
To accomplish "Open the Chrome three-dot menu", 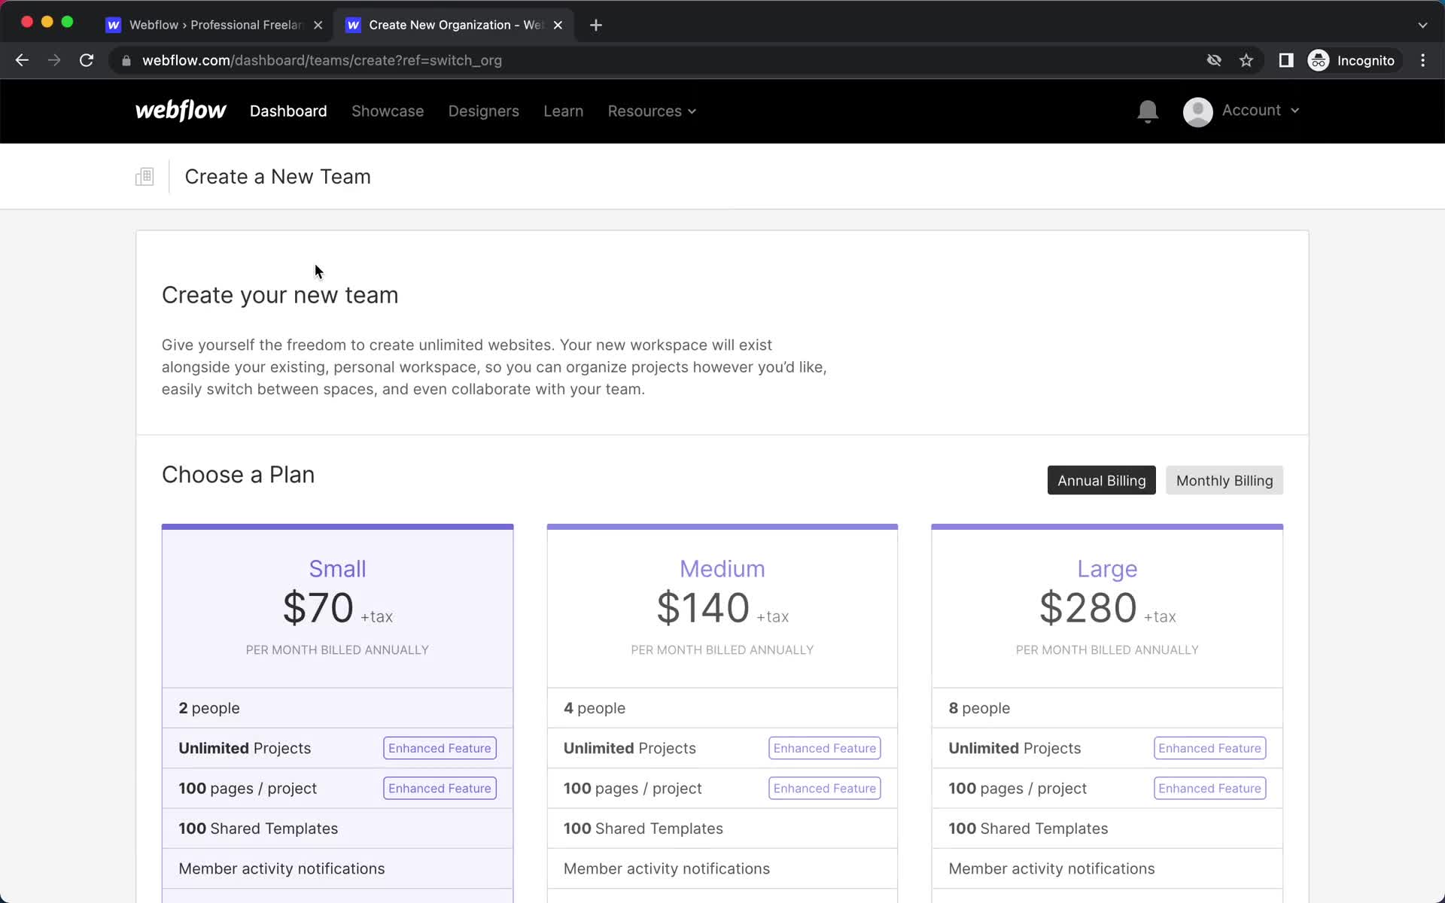I will [x=1422, y=60].
